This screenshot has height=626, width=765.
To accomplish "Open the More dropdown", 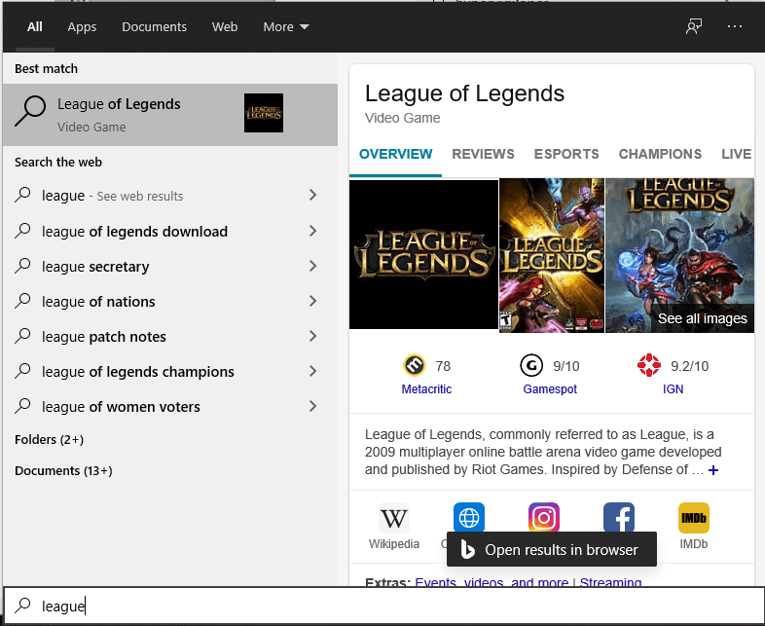I will pyautogui.click(x=286, y=26).
